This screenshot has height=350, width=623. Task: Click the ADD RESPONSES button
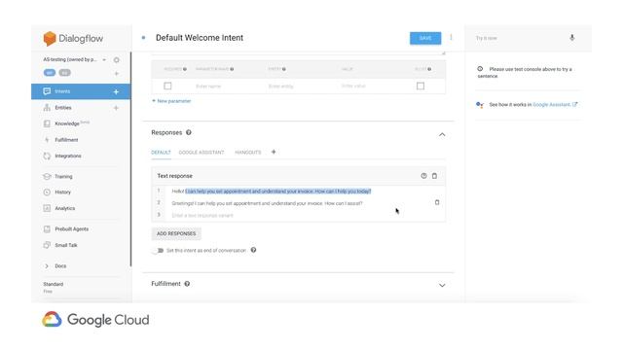tap(176, 233)
